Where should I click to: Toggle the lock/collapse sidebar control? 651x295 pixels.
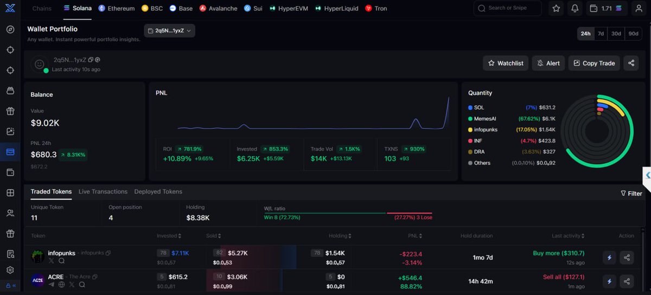pyautogui.click(x=11, y=285)
